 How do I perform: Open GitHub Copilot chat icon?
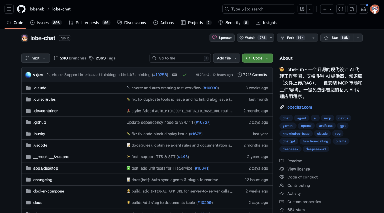302,9
